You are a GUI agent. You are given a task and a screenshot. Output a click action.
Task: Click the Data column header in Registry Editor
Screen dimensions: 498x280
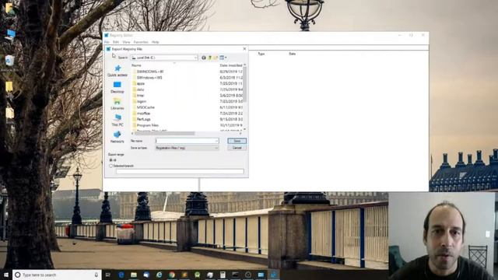[293, 54]
